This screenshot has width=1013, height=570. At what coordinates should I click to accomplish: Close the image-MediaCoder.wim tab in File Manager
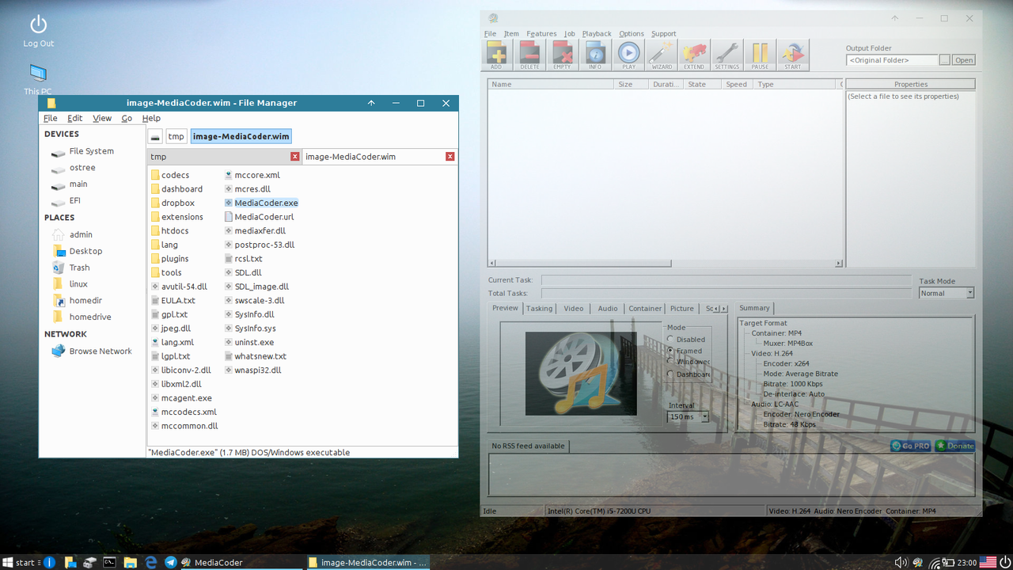450,157
